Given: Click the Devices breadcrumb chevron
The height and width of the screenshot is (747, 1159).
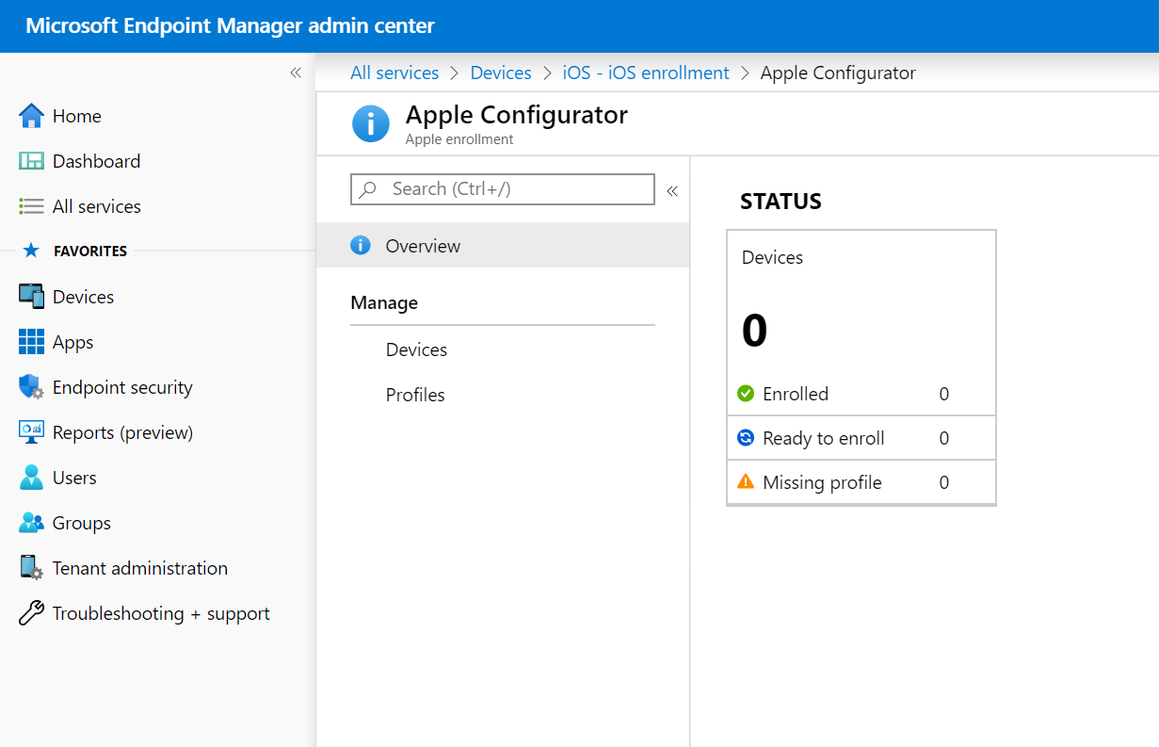Looking at the screenshot, I should tap(549, 73).
